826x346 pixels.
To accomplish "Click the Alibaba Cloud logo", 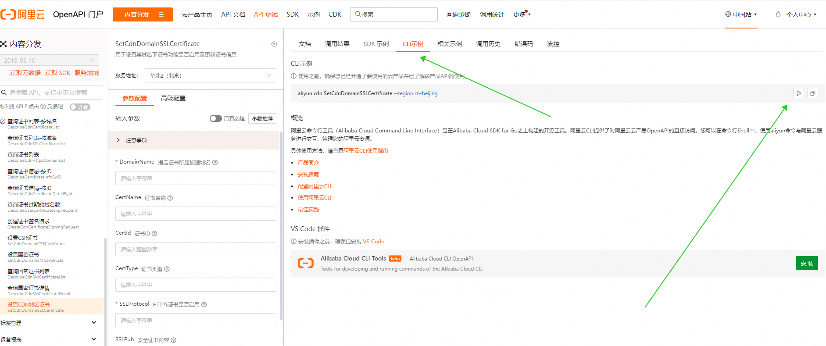I will coord(22,14).
